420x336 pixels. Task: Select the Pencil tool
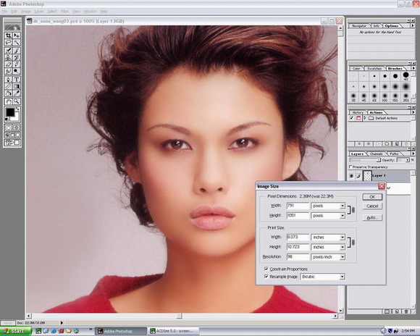pos(17,64)
